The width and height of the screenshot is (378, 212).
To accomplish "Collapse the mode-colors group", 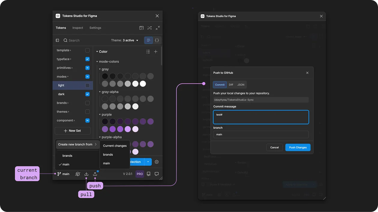I will [x=97, y=62].
